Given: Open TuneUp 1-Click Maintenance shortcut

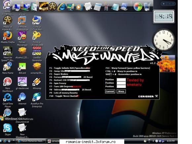Looking at the screenshot, I should tap(37, 23).
